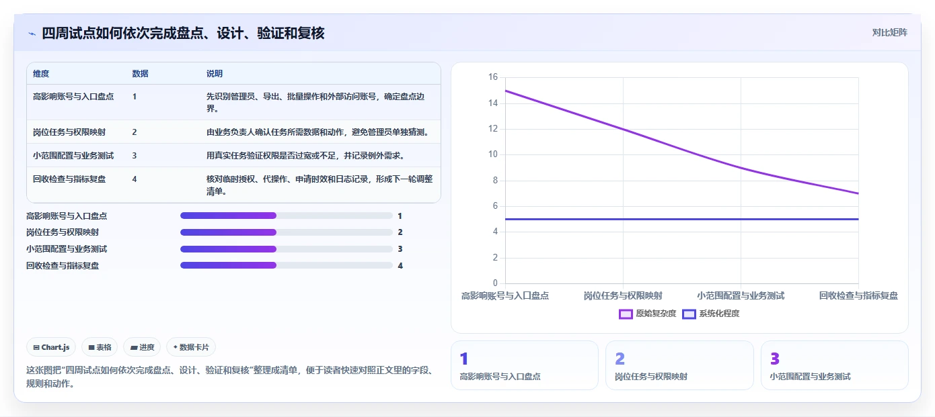
Task: Select table row 岗位任务与权限映射
Action: [x=233, y=132]
